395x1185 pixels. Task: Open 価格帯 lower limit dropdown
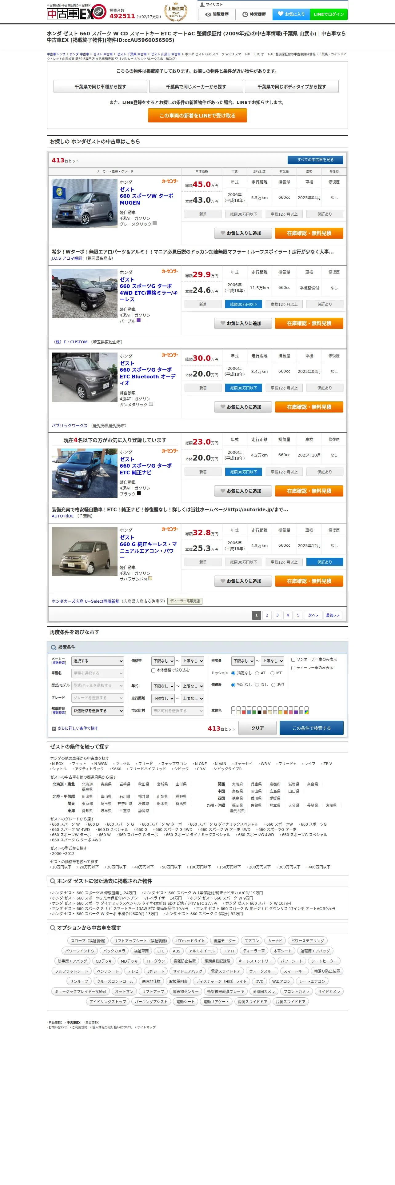coord(163,661)
